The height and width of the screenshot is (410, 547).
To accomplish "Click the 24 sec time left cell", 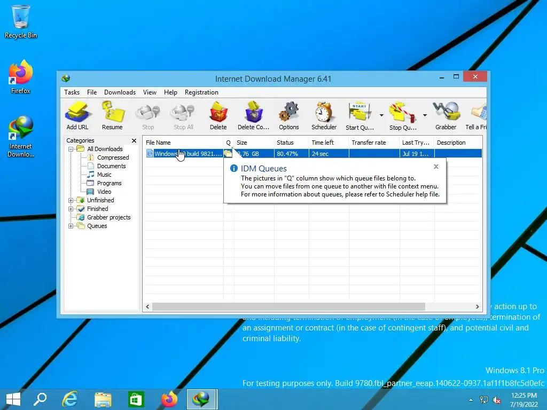I will pos(329,154).
